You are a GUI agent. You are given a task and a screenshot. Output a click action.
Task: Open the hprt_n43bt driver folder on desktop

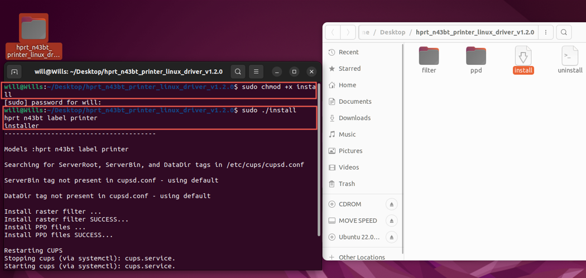coord(33,36)
